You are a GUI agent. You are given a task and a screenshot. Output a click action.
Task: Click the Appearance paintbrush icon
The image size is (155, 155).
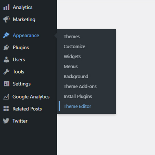point(6,35)
